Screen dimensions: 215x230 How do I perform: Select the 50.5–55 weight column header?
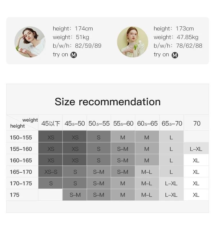[x=99, y=123]
